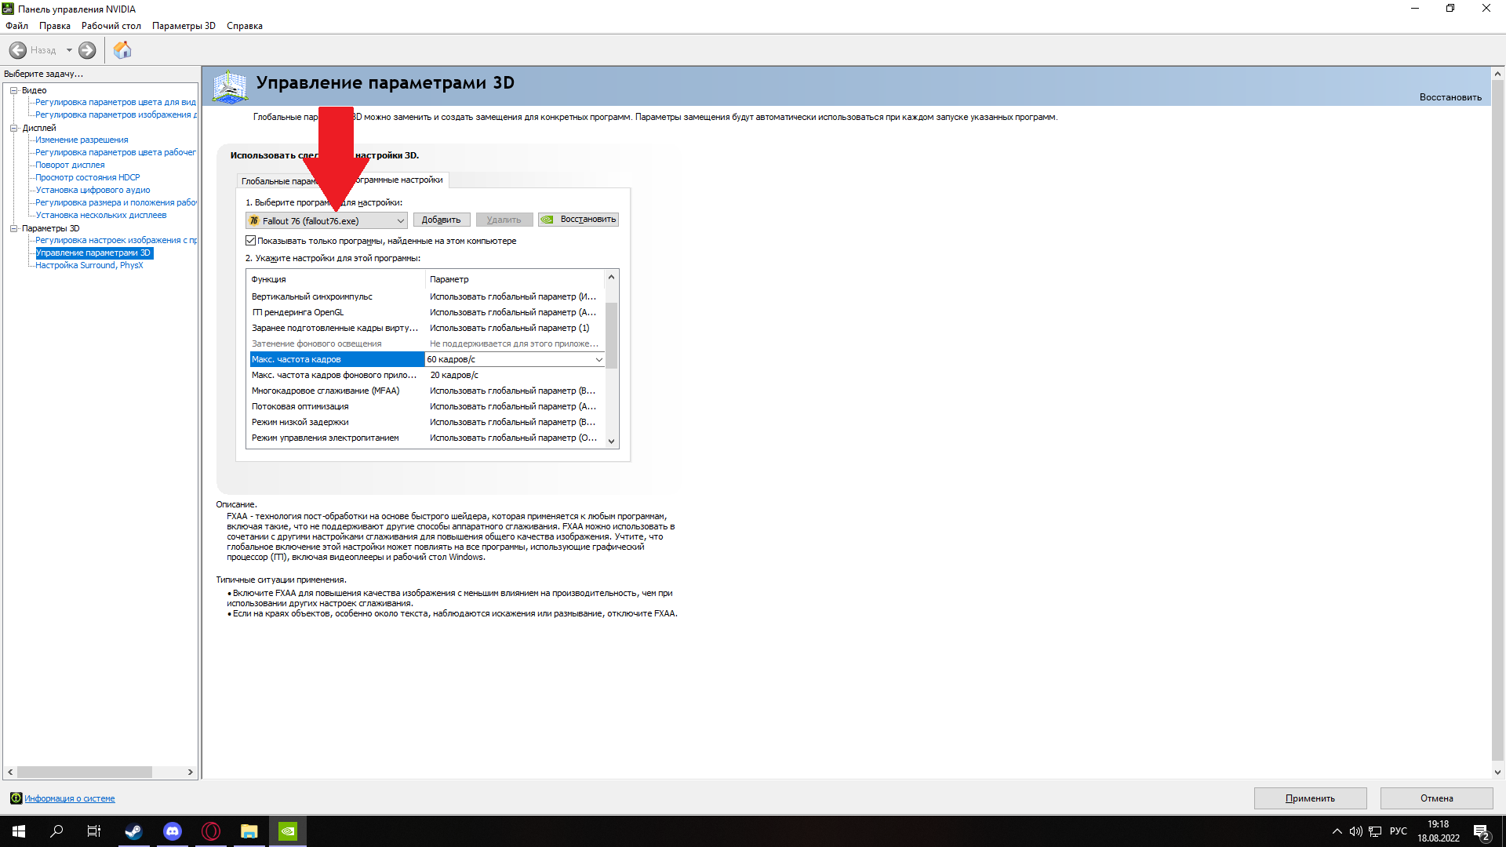Open Discord from the taskbar
The width and height of the screenshot is (1506, 847).
click(173, 831)
